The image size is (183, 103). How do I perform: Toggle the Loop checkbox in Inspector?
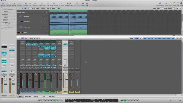[9, 13]
